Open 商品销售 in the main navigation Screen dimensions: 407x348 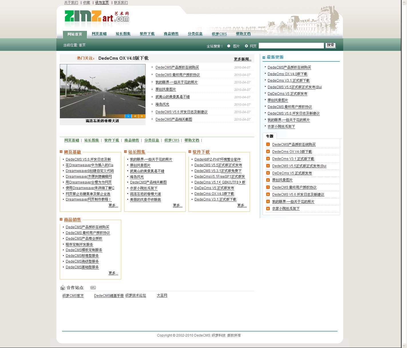[x=171, y=34]
